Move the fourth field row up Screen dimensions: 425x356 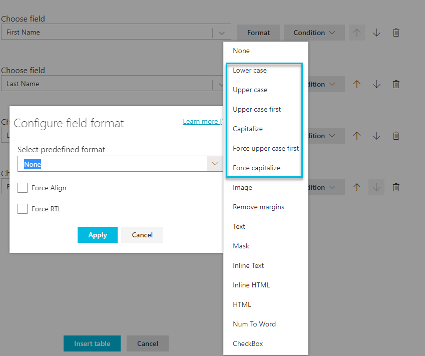[357, 187]
